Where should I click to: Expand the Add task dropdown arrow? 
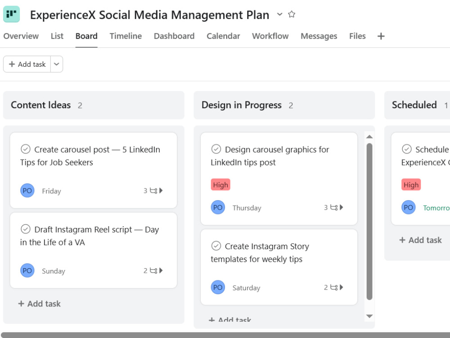click(57, 64)
